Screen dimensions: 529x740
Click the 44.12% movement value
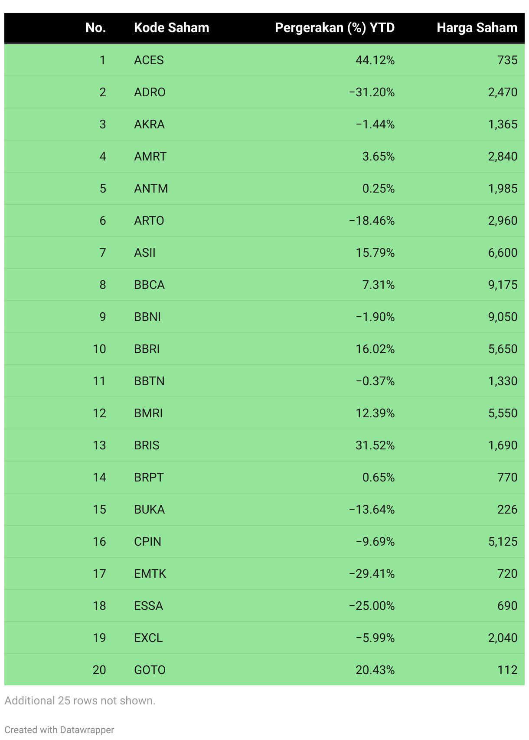click(375, 60)
